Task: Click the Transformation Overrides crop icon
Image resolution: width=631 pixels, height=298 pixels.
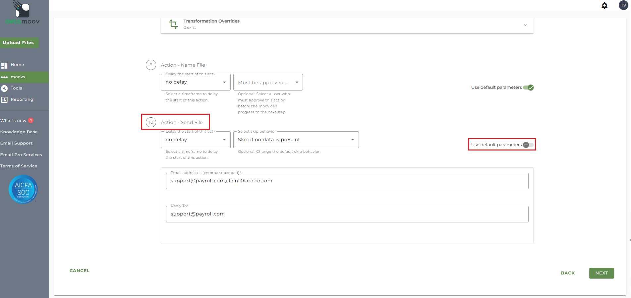Action: pyautogui.click(x=173, y=24)
